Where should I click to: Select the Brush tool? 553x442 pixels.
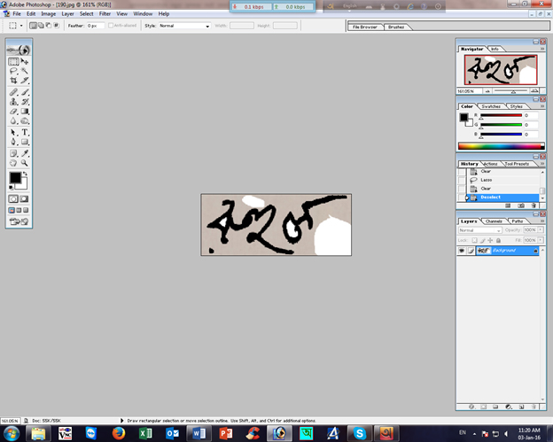pyautogui.click(x=24, y=92)
